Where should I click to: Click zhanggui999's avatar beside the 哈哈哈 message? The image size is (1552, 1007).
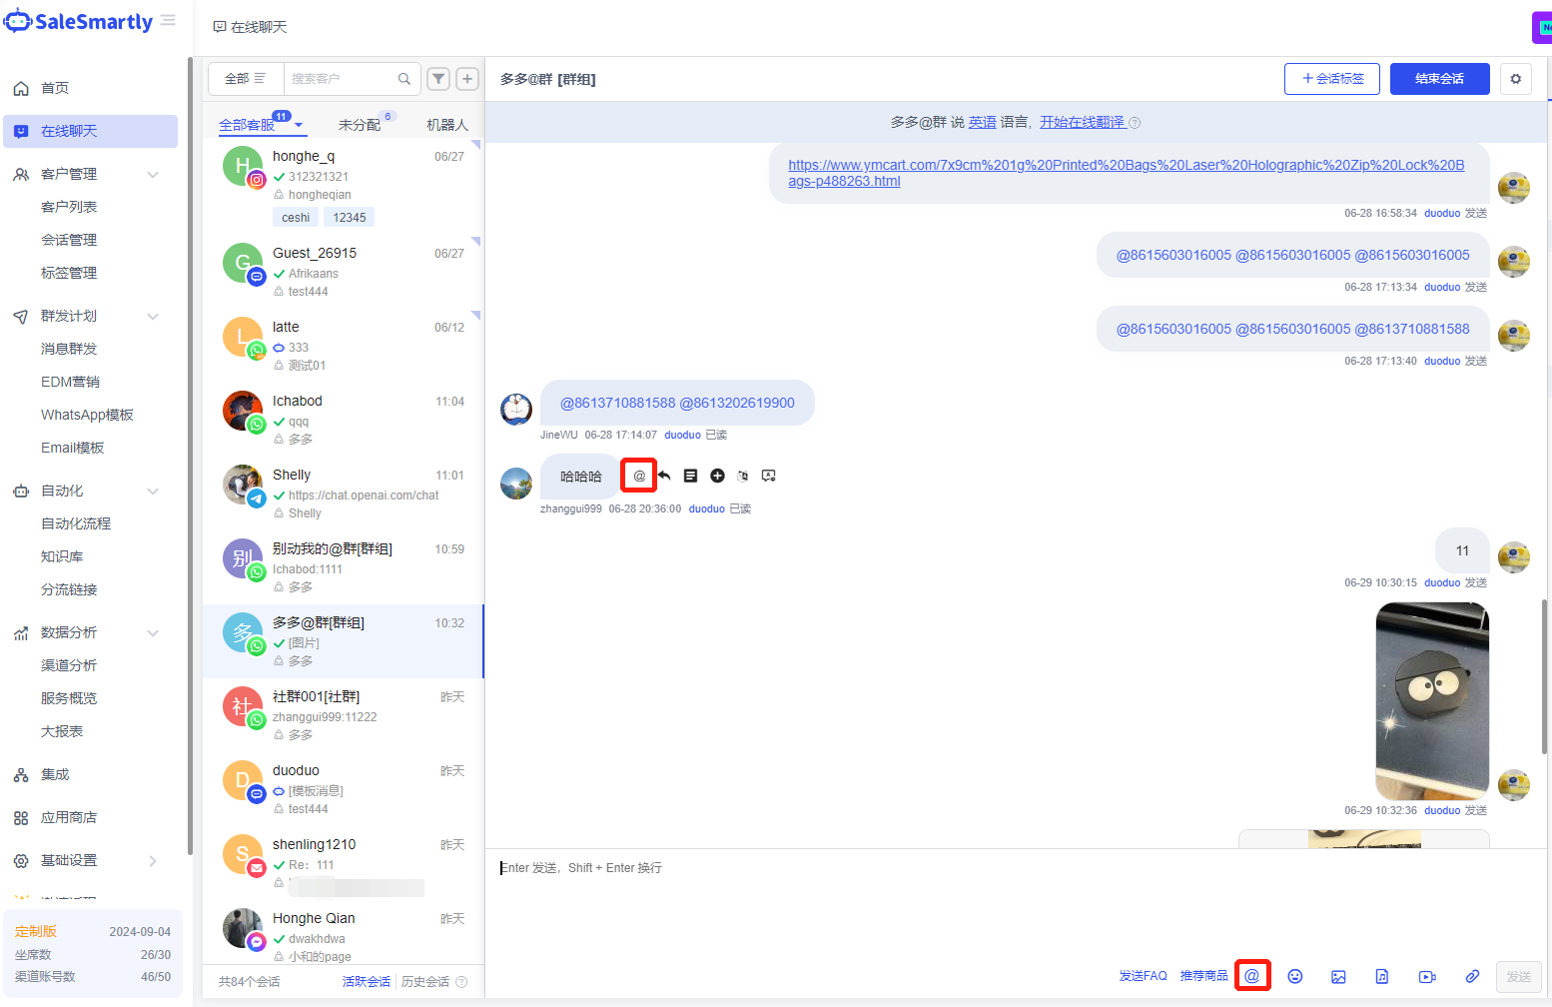pyautogui.click(x=516, y=484)
